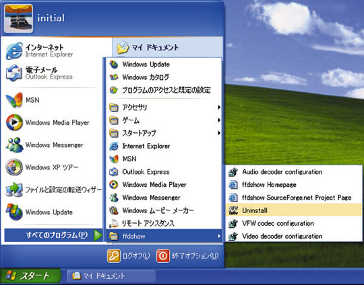Open プログラムのアクセスと既定の設定
Screen dimensions: 364x285
coord(164,90)
